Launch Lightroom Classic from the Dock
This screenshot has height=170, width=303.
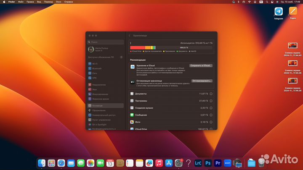tap(198, 163)
